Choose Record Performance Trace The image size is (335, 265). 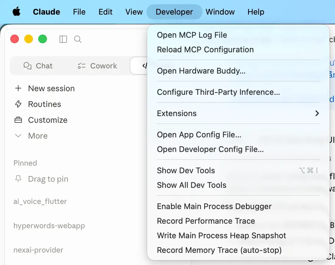(x=238, y=221)
